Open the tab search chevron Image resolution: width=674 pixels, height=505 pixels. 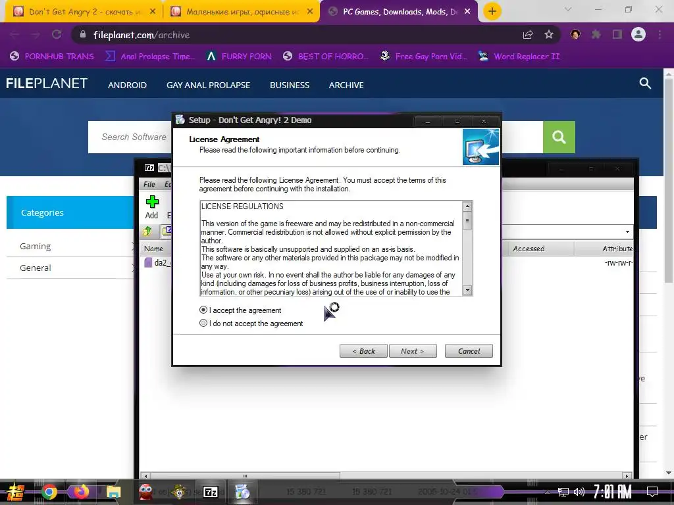(568, 9)
